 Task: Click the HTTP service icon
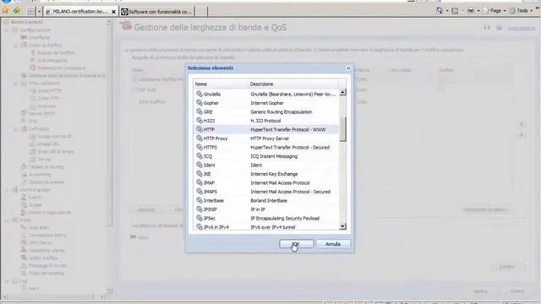tap(199, 129)
